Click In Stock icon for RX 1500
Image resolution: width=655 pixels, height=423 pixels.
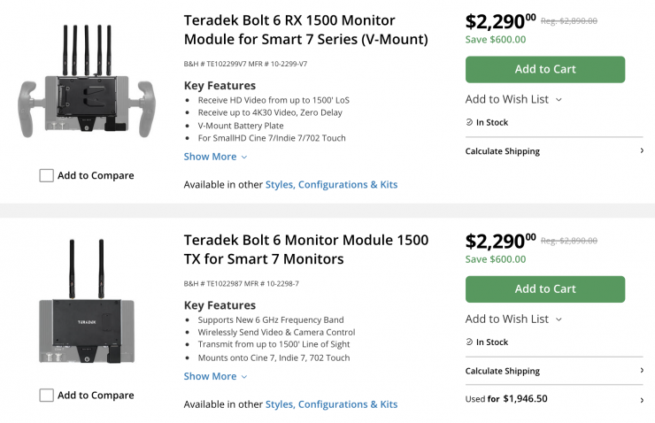pyautogui.click(x=469, y=123)
